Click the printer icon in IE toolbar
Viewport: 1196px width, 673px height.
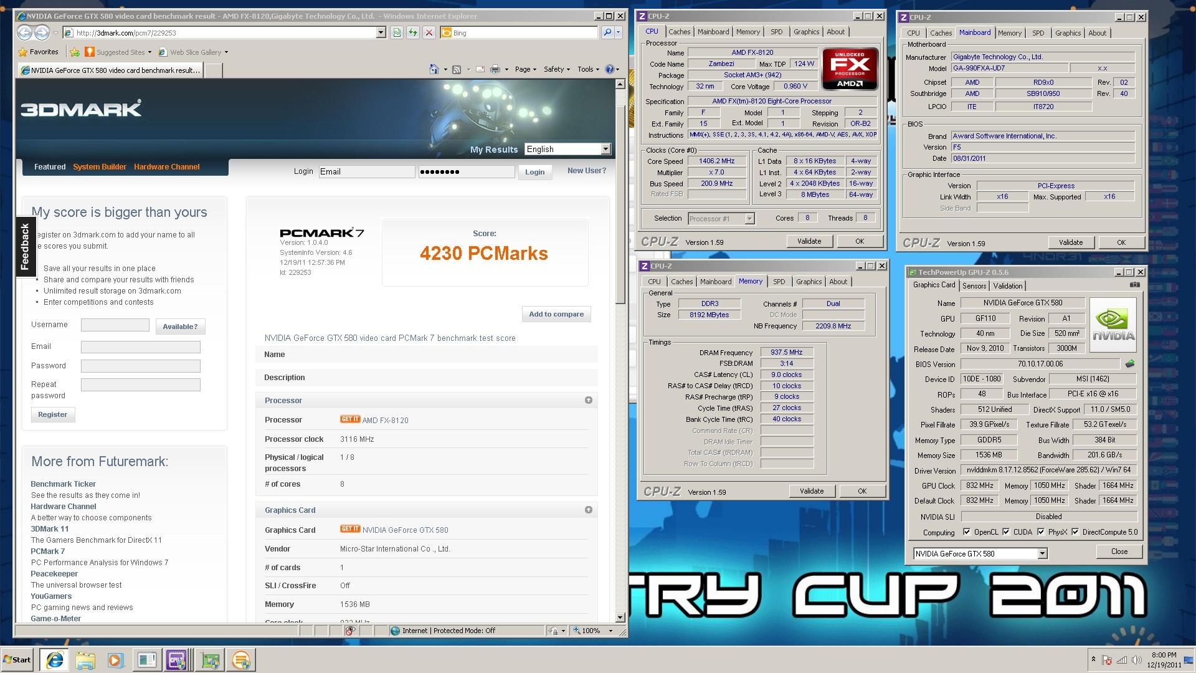point(495,69)
